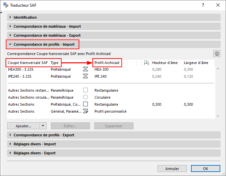
Task: Click the profile column header icon
Action: coord(146,63)
